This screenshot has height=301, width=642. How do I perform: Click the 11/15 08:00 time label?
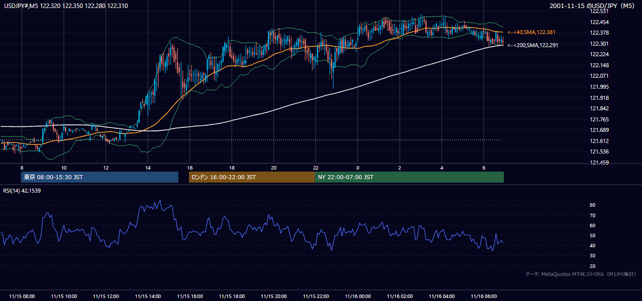22,296
